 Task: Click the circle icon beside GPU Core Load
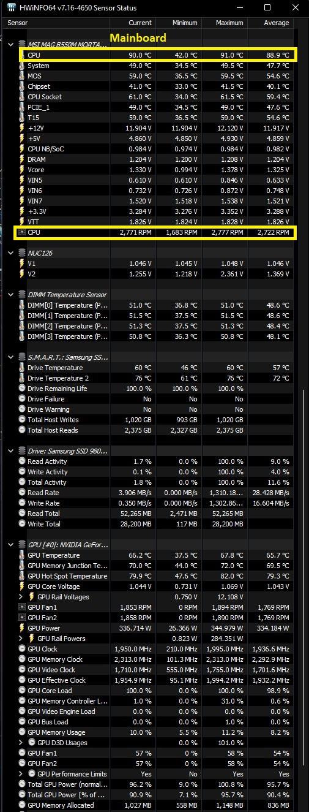[23, 691]
